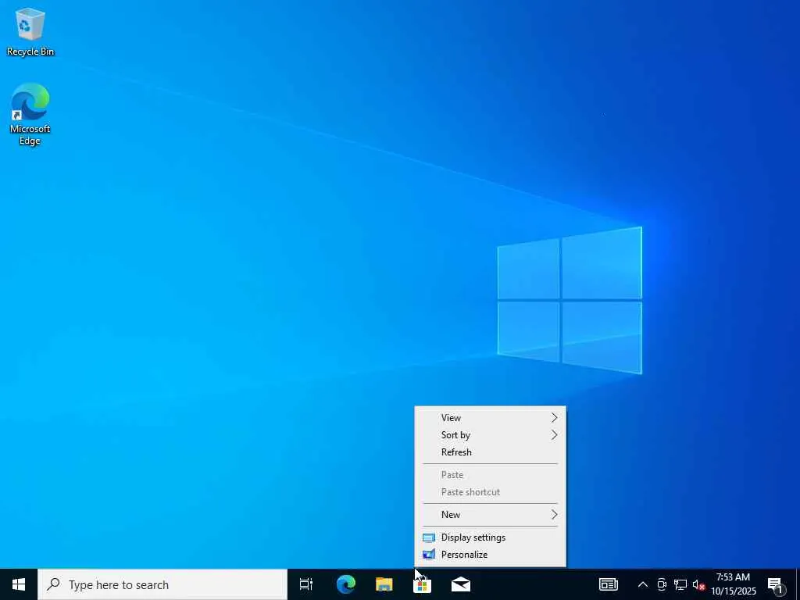The height and width of the screenshot is (600, 800).
Task: Click the taskbar clock showing 7:53 AM
Action: click(x=733, y=584)
